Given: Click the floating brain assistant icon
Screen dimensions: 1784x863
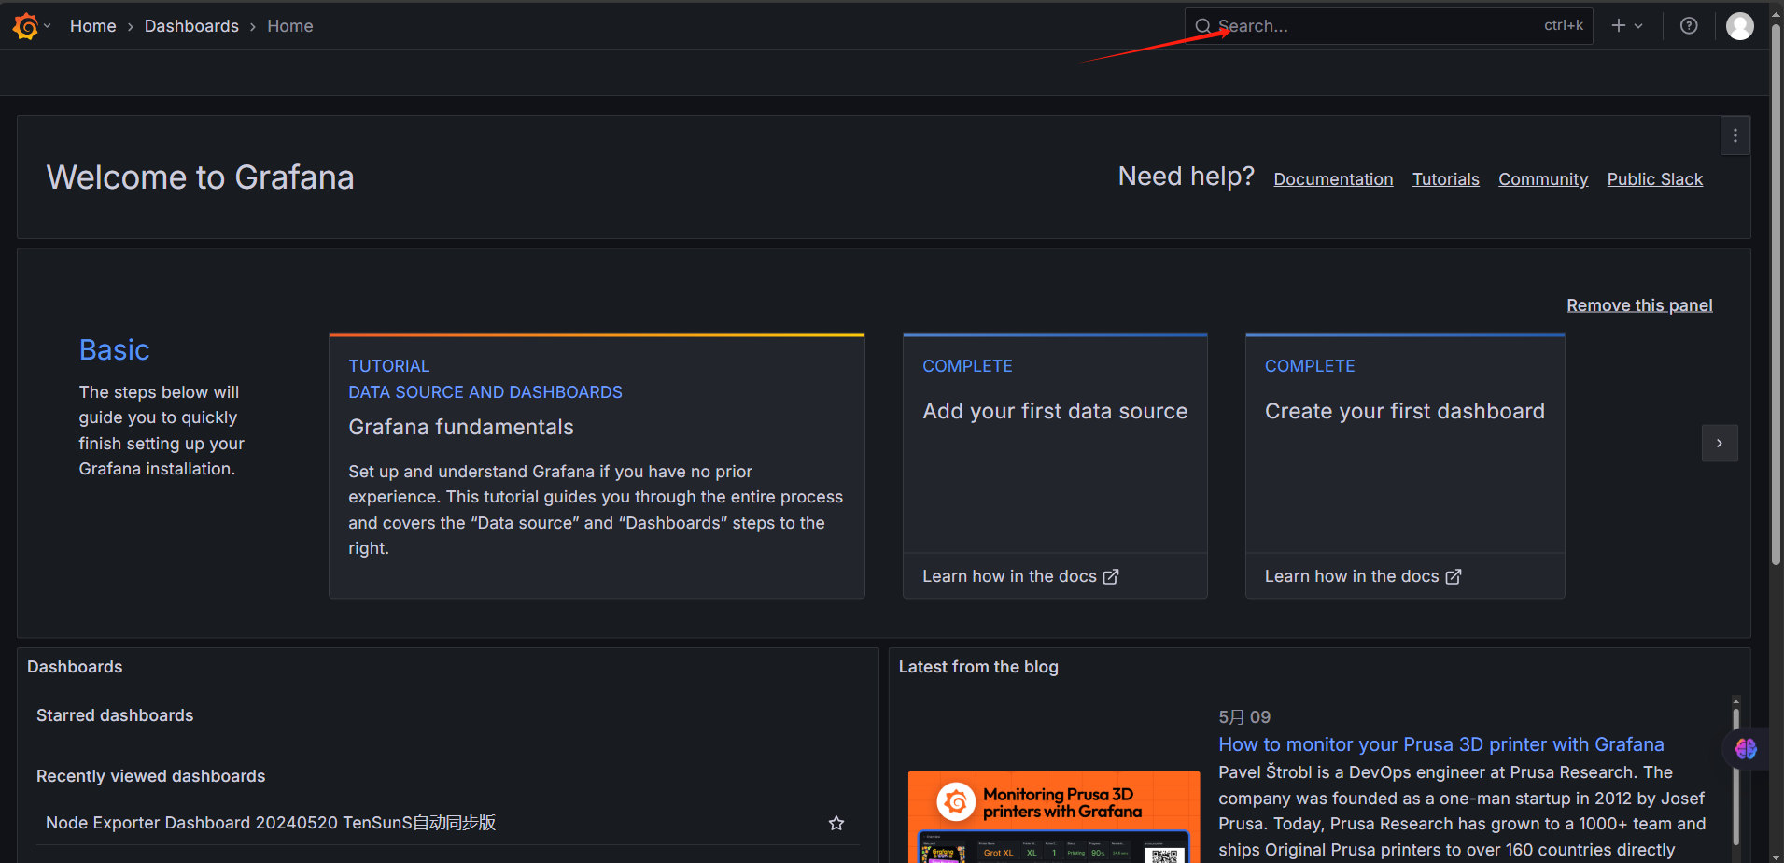Looking at the screenshot, I should [x=1746, y=748].
